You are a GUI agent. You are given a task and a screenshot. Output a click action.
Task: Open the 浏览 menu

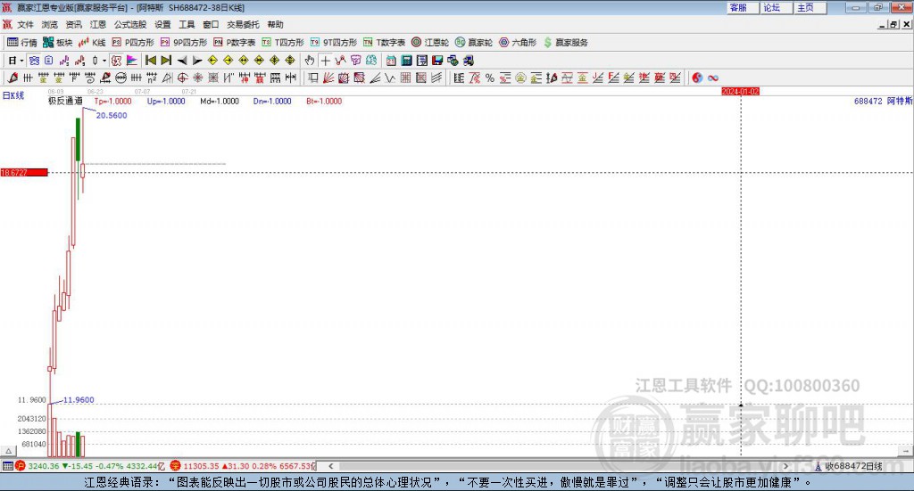click(50, 24)
